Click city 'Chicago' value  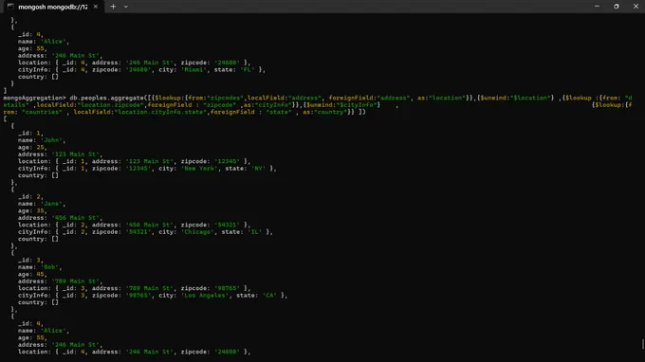[x=197, y=232]
